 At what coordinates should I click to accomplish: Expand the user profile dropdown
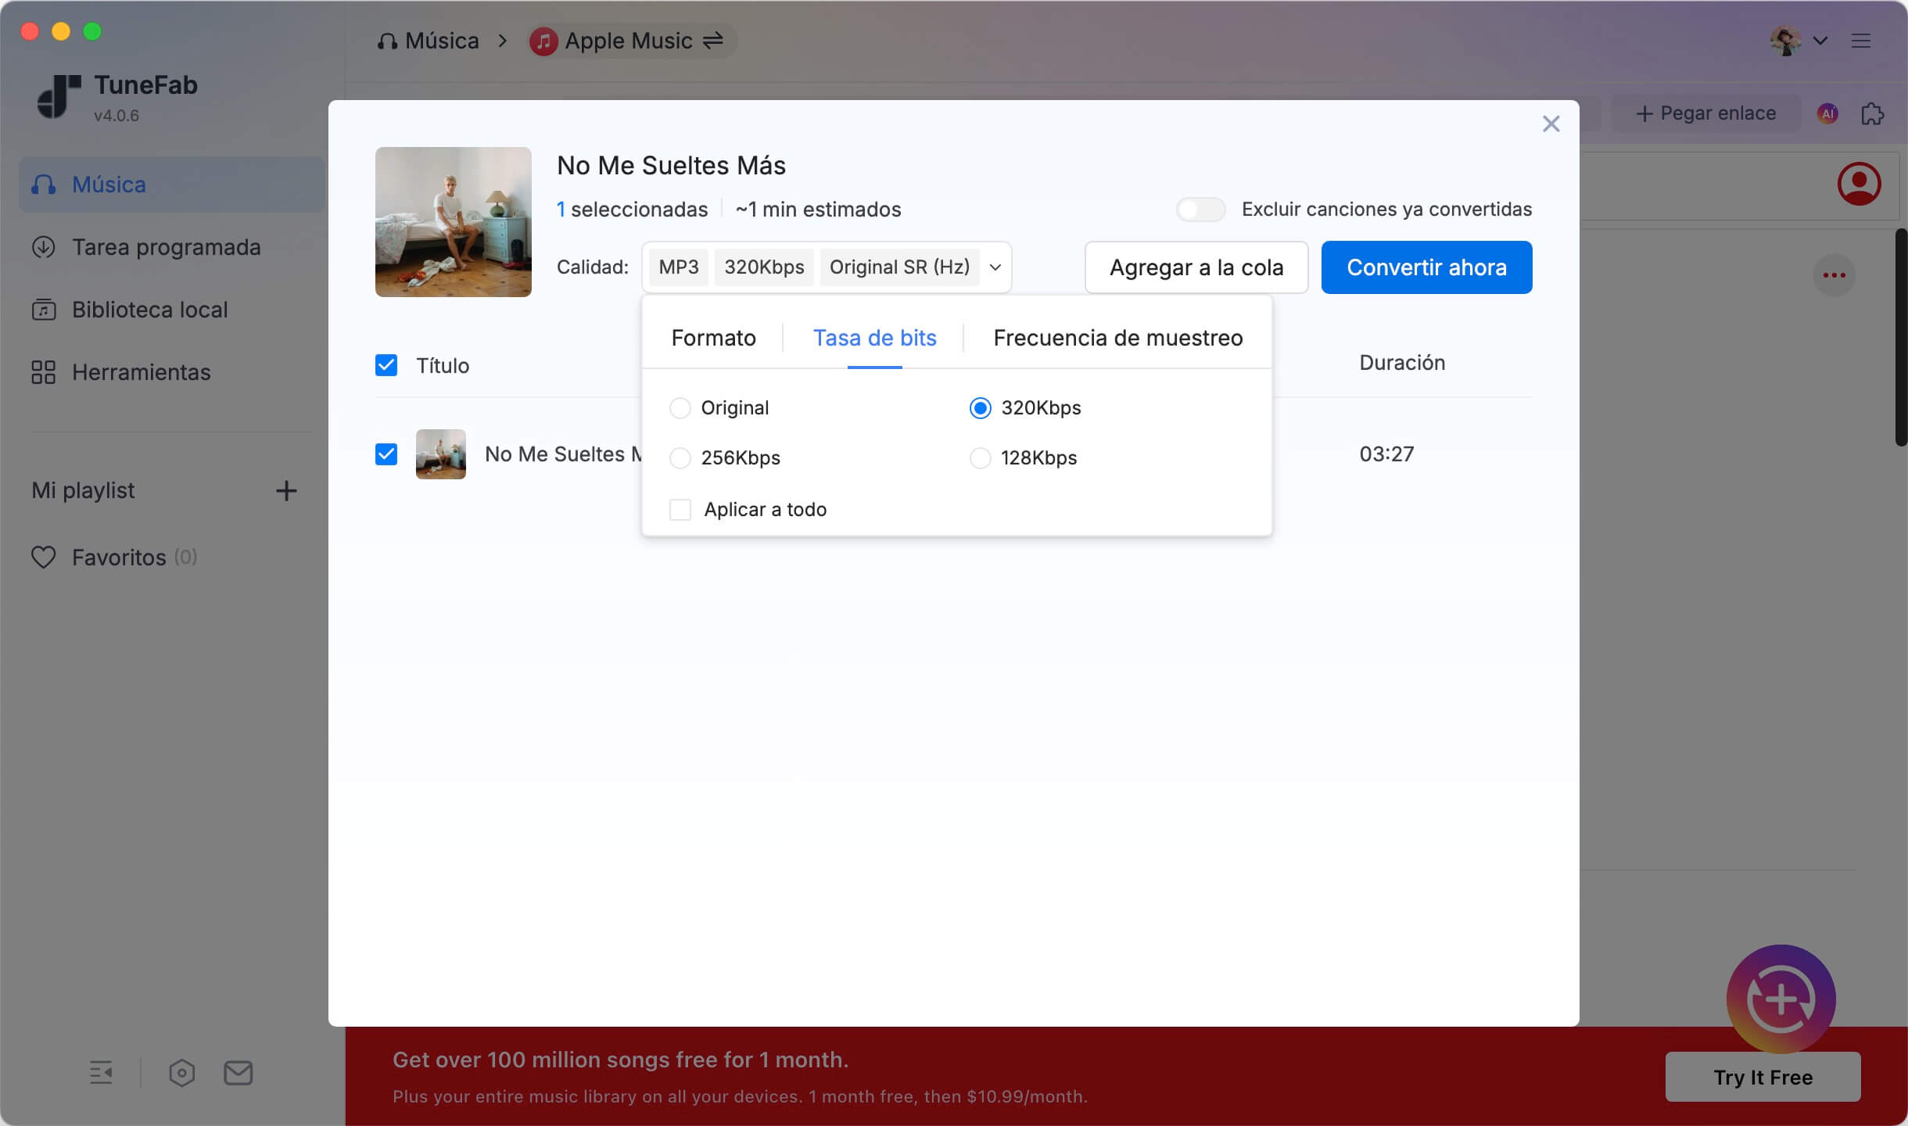point(1820,41)
